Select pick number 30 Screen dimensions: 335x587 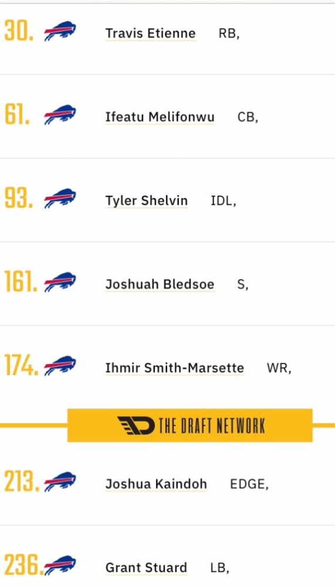pos(19,32)
